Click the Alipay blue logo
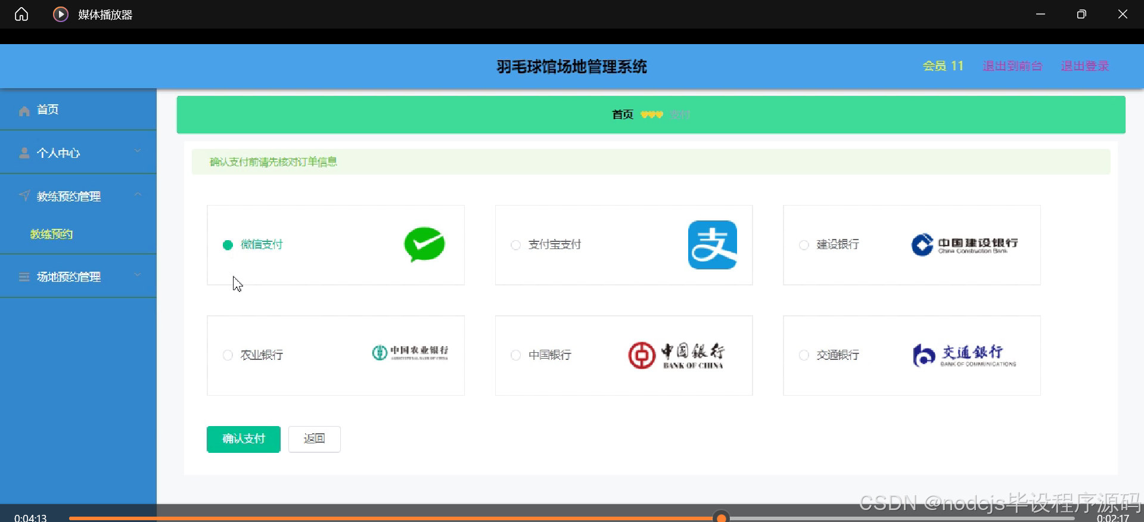Screen dimensions: 1144x522 [x=713, y=245]
